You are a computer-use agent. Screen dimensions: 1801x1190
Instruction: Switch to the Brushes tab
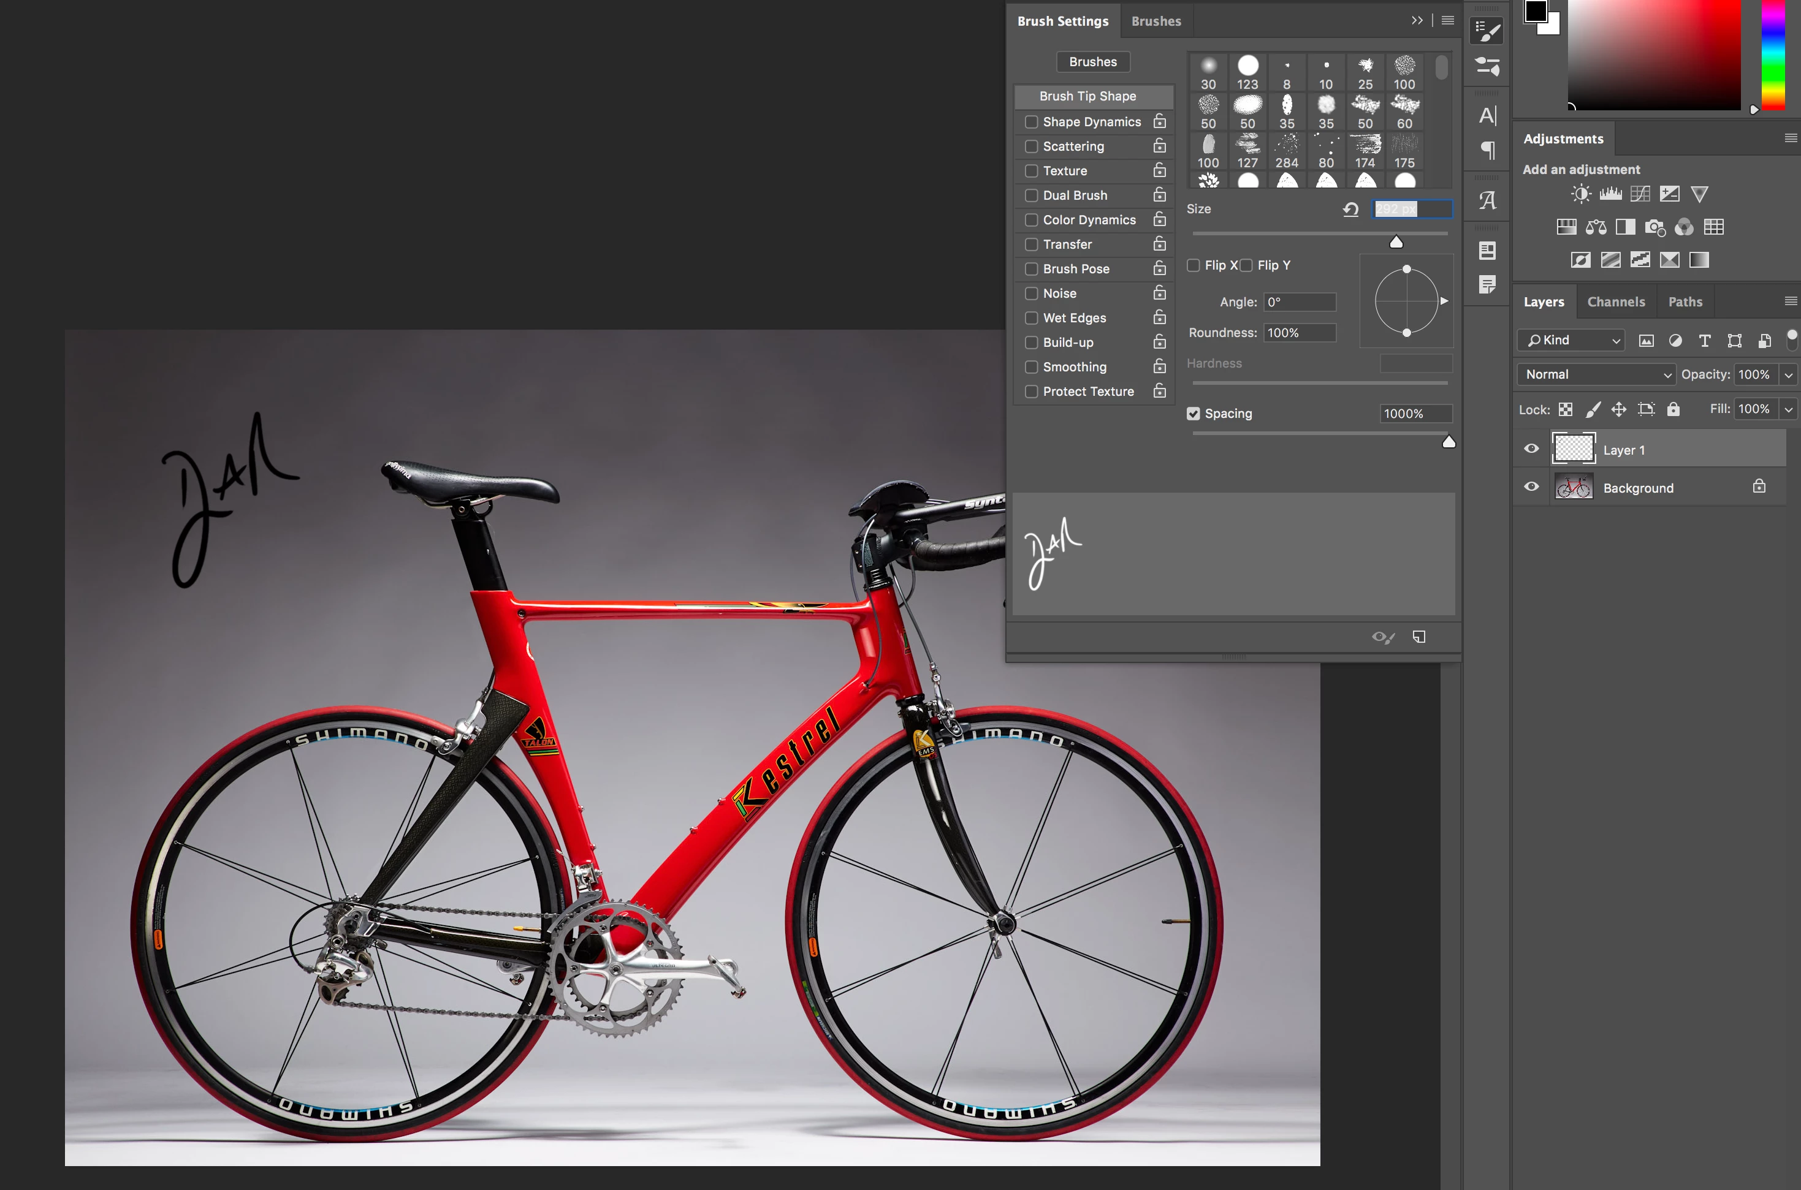click(x=1156, y=21)
